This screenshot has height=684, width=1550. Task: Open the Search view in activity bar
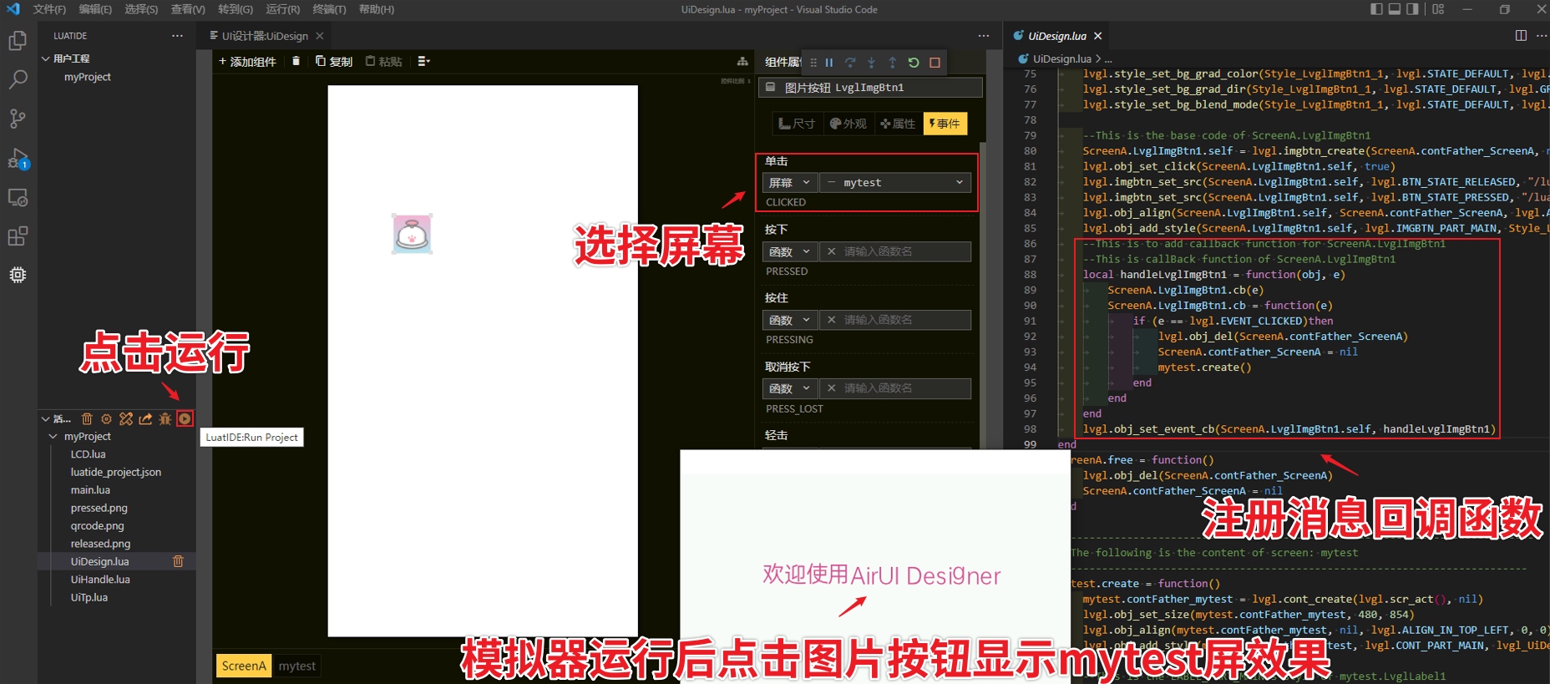[x=18, y=79]
